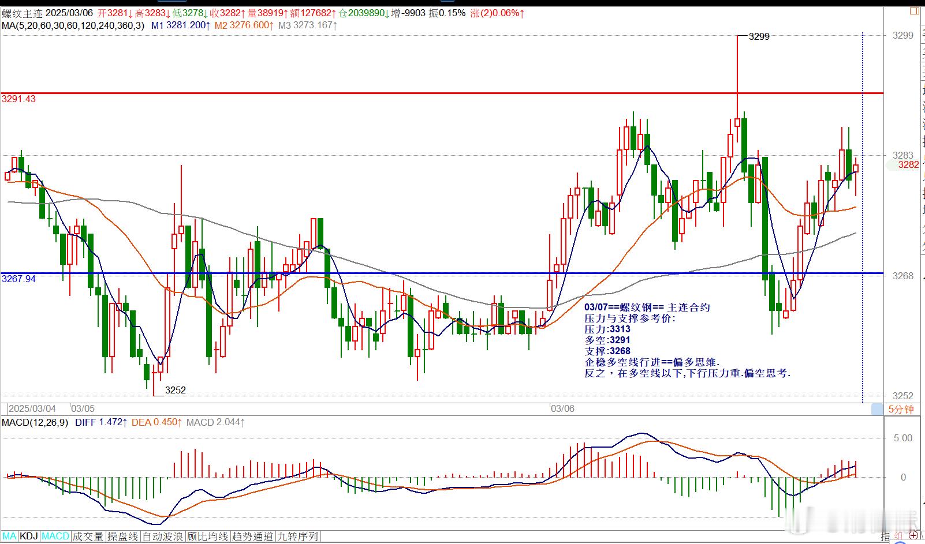Click the 3299 high price marker
The height and width of the screenshot is (544, 925).
tap(759, 36)
